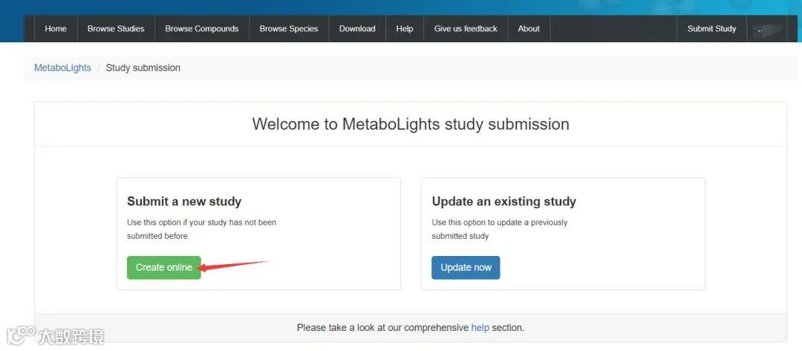
Task: Open the Download menu item
Action: (357, 29)
